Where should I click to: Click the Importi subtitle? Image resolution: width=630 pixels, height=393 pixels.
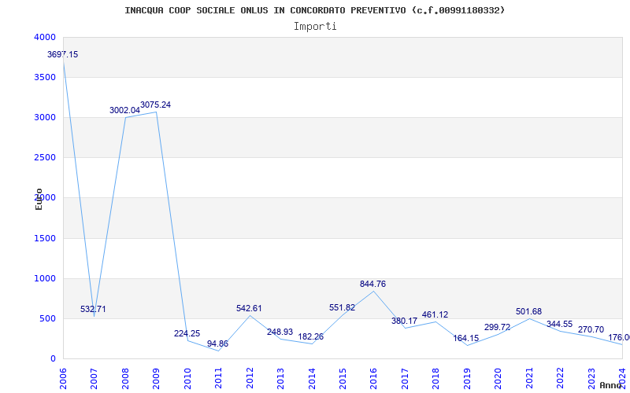click(315, 26)
